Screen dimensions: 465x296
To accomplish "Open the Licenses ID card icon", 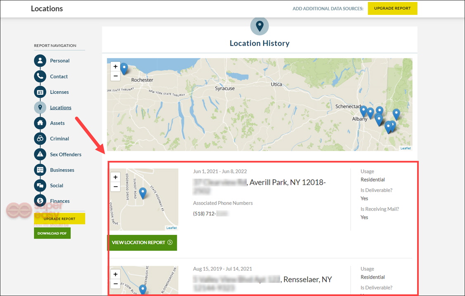I will (40, 92).
